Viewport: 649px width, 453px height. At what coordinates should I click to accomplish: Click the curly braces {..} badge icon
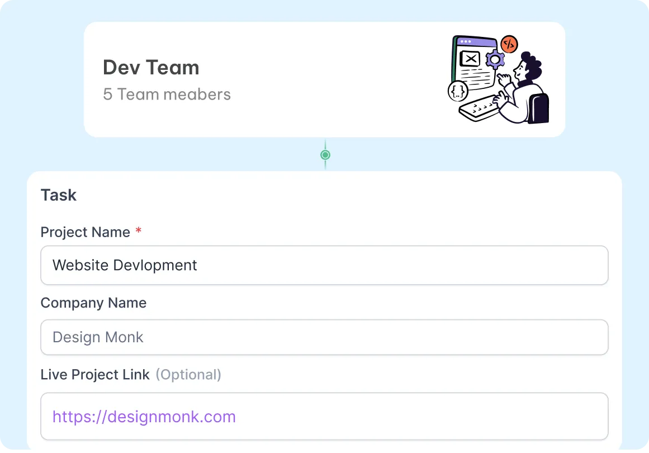click(457, 90)
